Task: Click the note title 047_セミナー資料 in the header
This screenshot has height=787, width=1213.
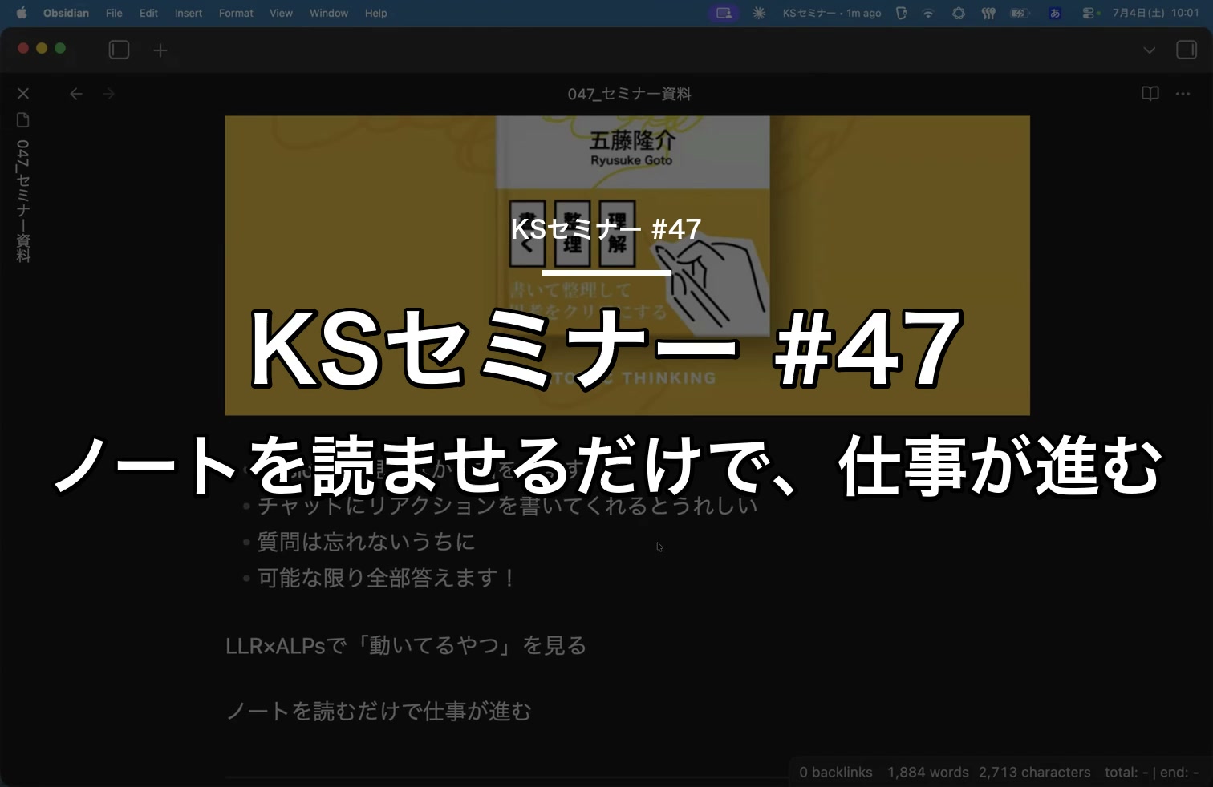Action: pos(629,94)
